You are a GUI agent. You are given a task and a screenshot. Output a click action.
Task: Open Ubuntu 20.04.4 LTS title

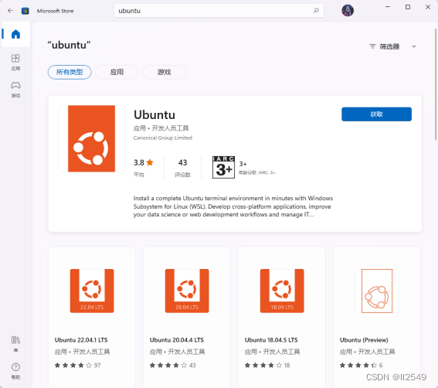click(177, 340)
